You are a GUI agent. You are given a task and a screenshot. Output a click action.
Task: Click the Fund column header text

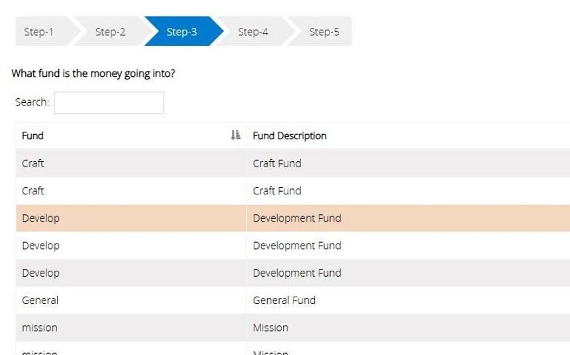click(x=32, y=136)
